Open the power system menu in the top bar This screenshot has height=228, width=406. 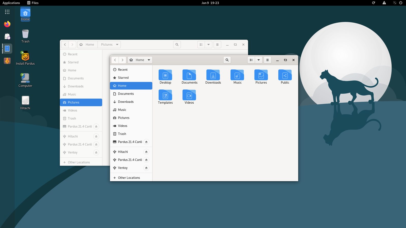401,3
